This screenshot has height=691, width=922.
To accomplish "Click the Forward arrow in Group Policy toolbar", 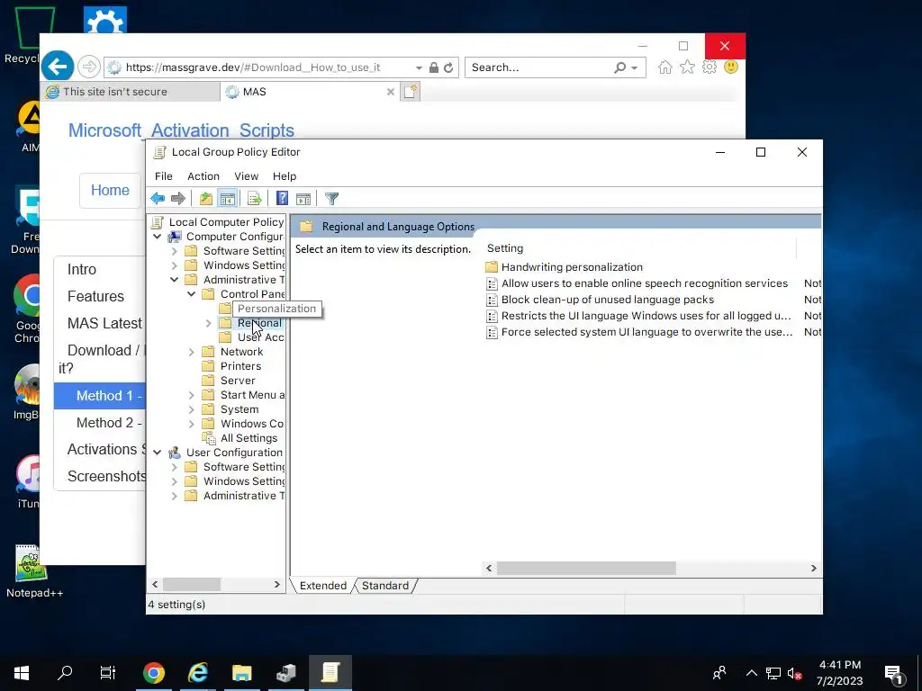I will (178, 199).
